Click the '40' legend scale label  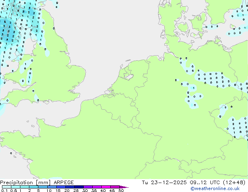pyautogui.click(x=103, y=190)
